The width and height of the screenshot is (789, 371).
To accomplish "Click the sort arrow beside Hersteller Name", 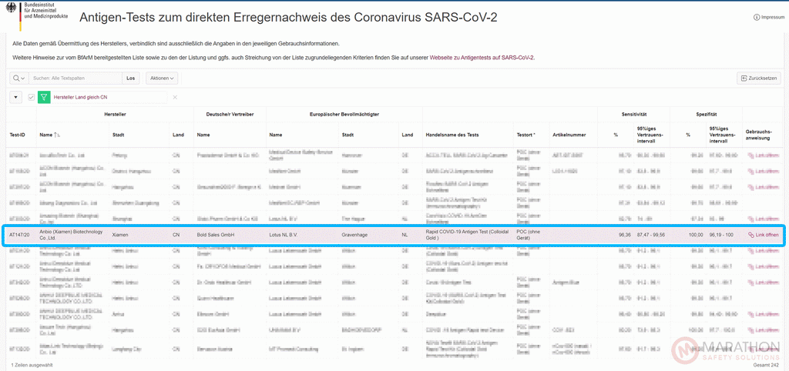I will pos(57,135).
